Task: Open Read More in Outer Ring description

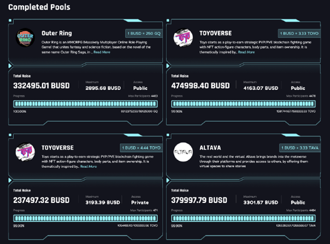Action: click(102, 53)
